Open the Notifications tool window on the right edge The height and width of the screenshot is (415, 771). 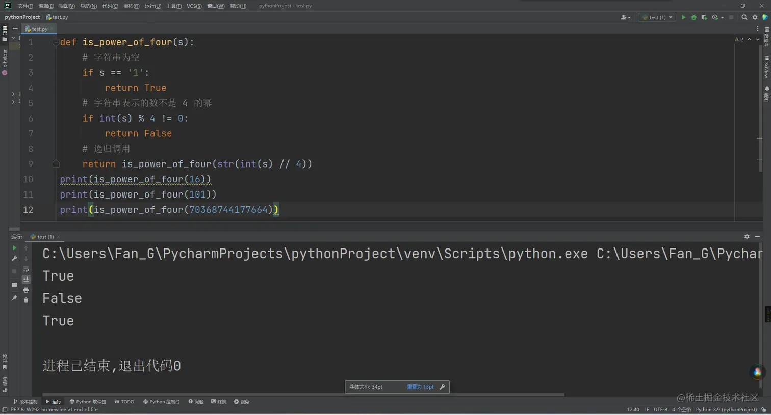point(766,94)
